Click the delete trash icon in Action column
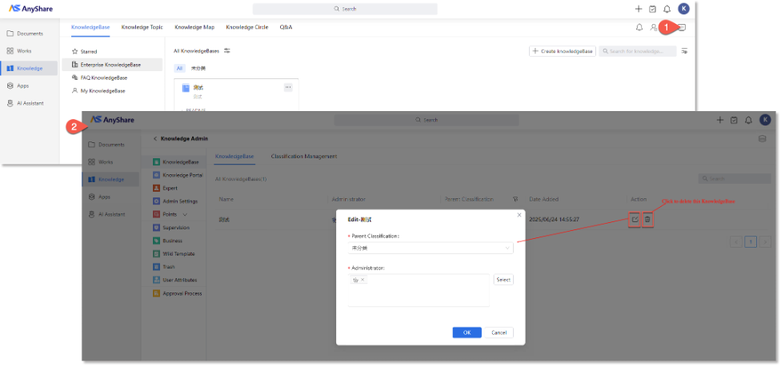 tap(647, 219)
